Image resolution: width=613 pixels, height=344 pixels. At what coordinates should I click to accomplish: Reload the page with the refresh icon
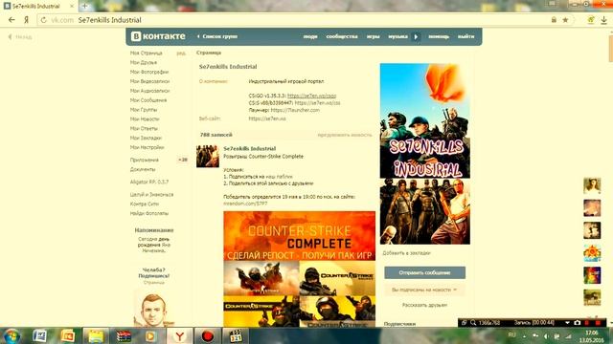point(43,20)
